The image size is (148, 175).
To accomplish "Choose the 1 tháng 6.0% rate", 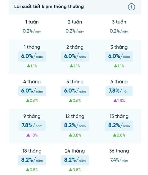I will (32, 56).
